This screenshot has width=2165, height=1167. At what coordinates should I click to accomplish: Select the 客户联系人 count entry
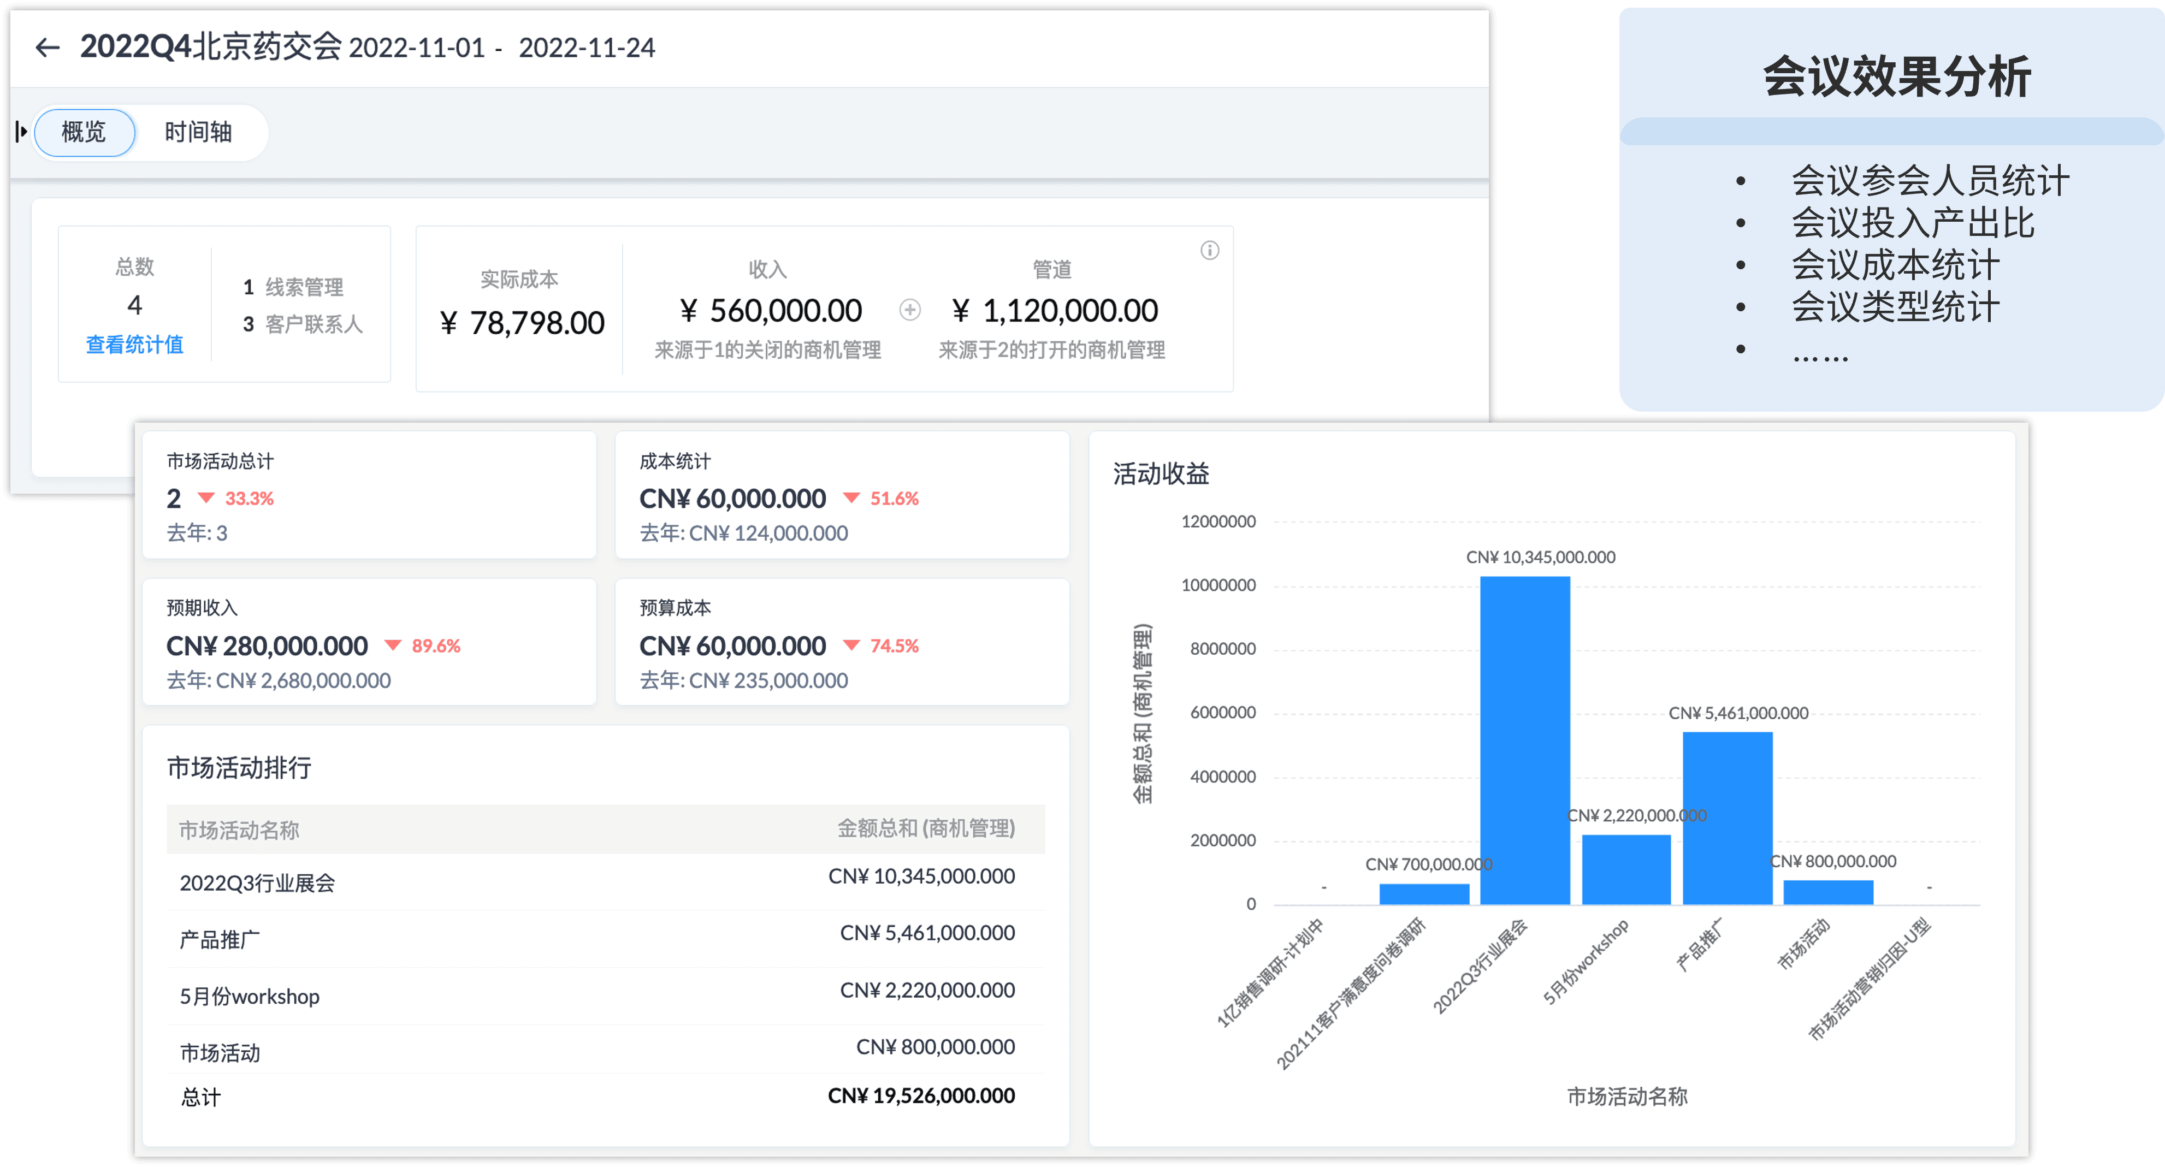point(303,324)
